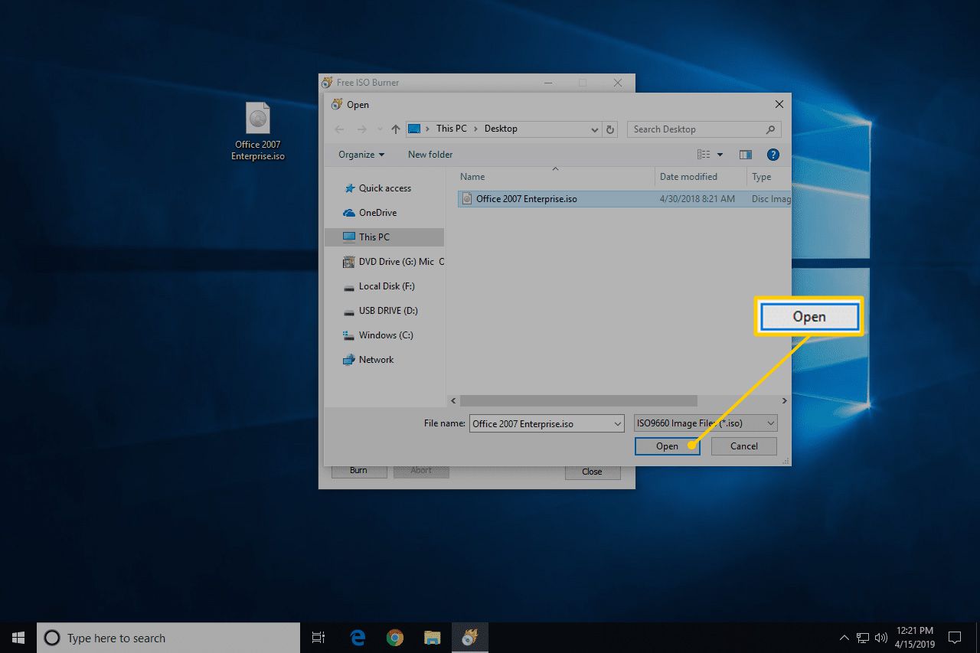Click the Back arrow in Open dialog
Image resolution: width=980 pixels, height=653 pixels.
(x=340, y=129)
